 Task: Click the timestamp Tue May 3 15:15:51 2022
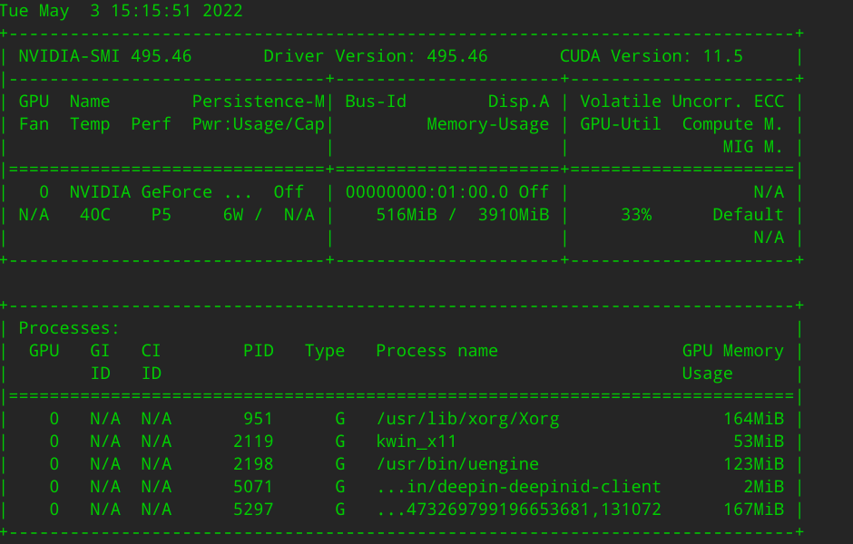pyautogui.click(x=121, y=11)
